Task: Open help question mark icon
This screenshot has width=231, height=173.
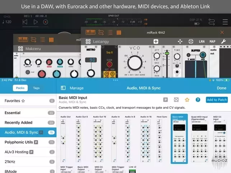Action: point(198,100)
